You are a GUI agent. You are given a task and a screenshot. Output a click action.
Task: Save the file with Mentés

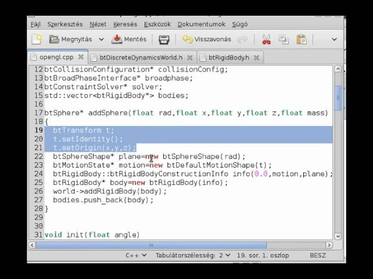coord(129,39)
